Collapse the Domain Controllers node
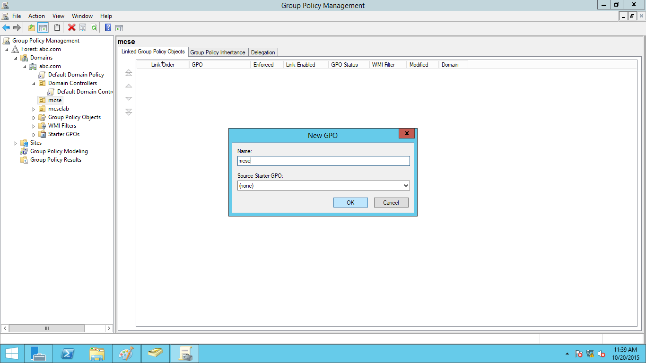This screenshot has width=646, height=363. (34, 84)
